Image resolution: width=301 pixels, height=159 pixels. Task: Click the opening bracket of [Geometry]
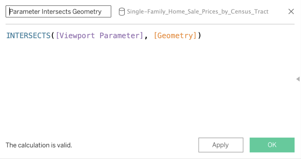(x=155, y=36)
